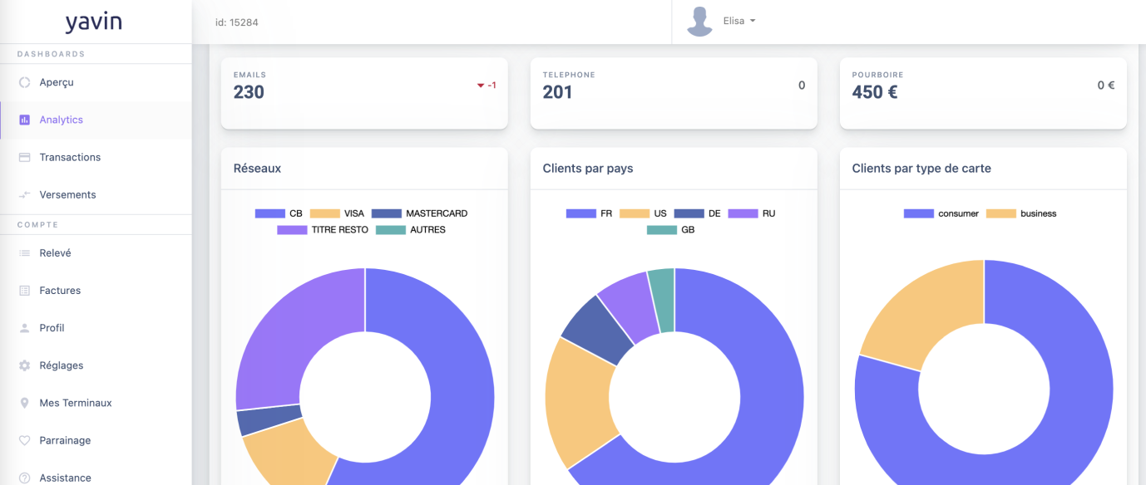
Task: Open the Relevé page
Action: tap(96, 253)
